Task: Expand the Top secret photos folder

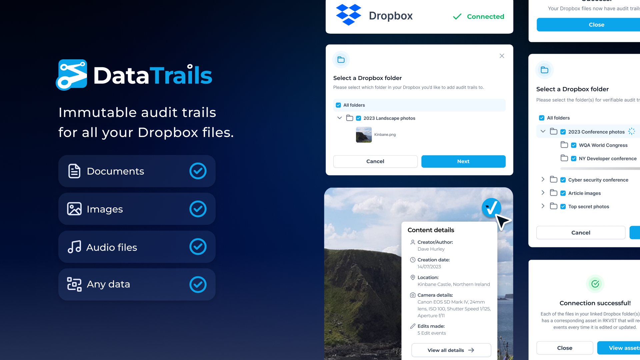Action: coord(543,206)
